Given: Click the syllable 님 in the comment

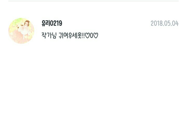Looking at the screenshot, I should pos(54,36).
